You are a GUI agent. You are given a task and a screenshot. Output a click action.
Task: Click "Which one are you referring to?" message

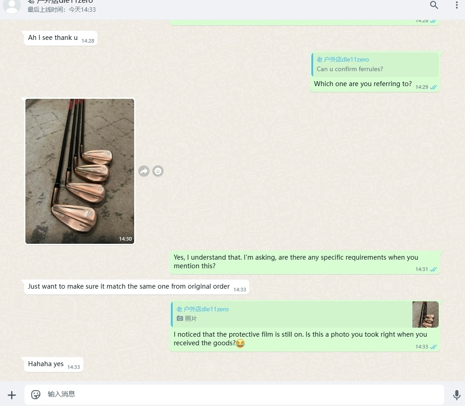tap(363, 84)
